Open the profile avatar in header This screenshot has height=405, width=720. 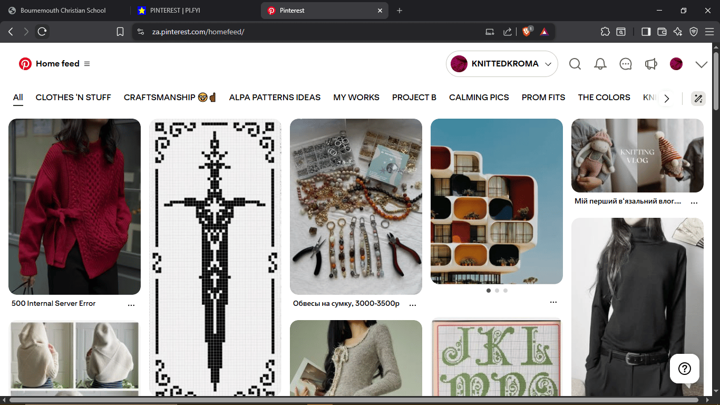click(x=676, y=64)
